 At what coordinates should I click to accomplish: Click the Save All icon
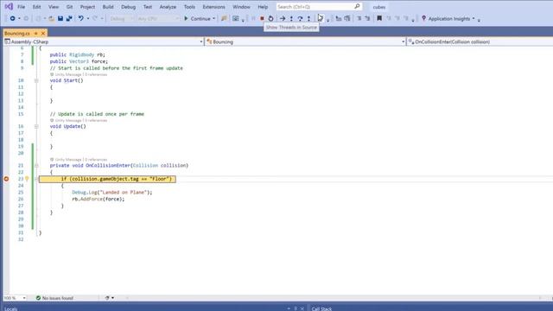69,18
